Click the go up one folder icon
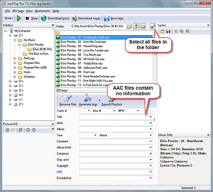The width and height of the screenshot is (213, 192). pyautogui.click(x=136, y=26)
